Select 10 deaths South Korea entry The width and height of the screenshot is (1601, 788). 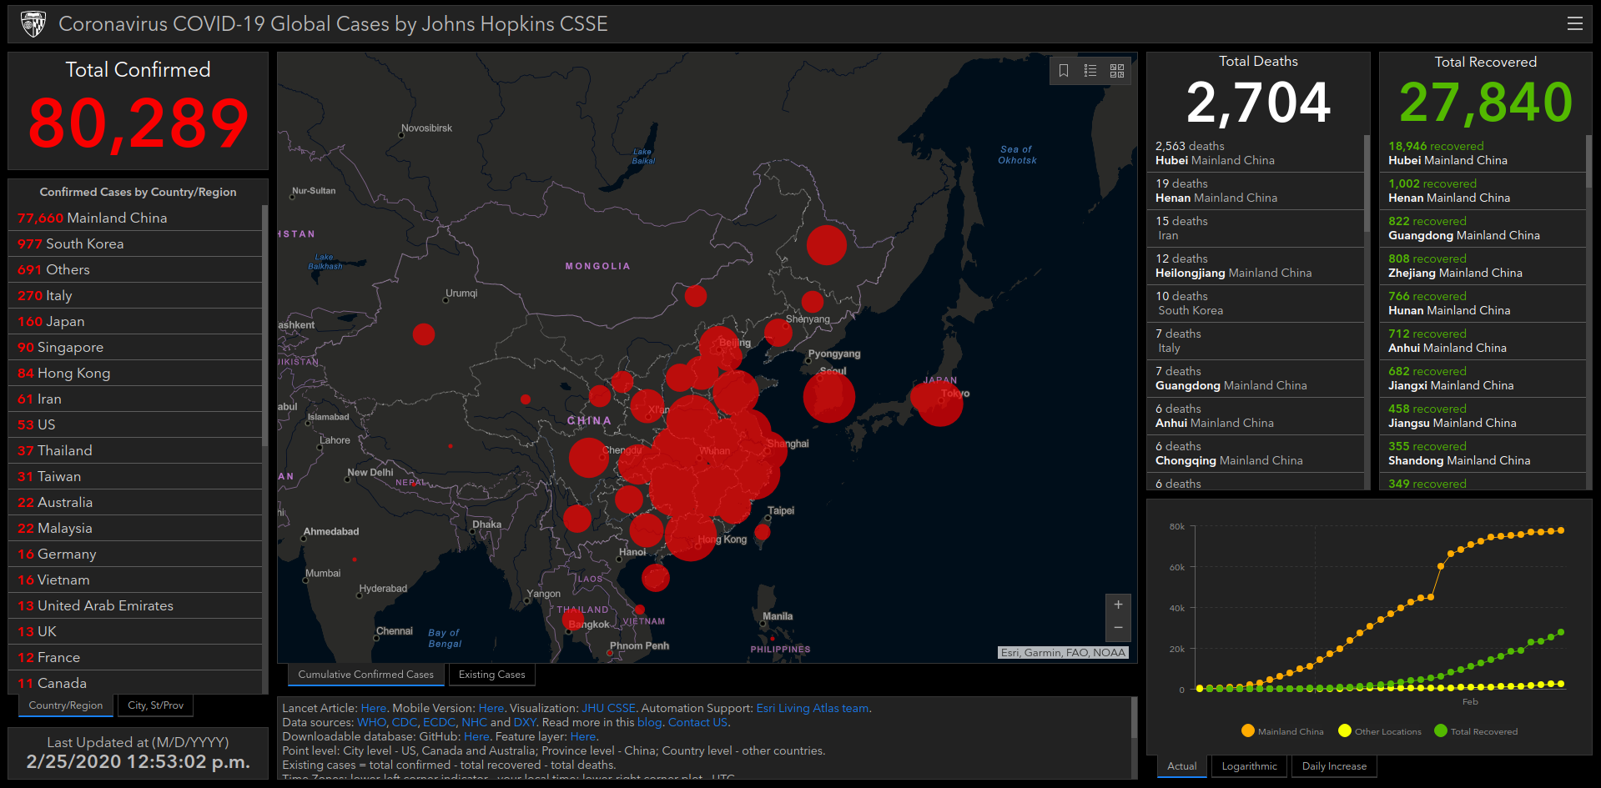[x=1256, y=304]
